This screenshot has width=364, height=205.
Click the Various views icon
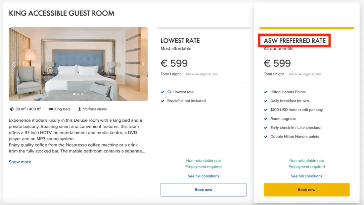(x=80, y=109)
